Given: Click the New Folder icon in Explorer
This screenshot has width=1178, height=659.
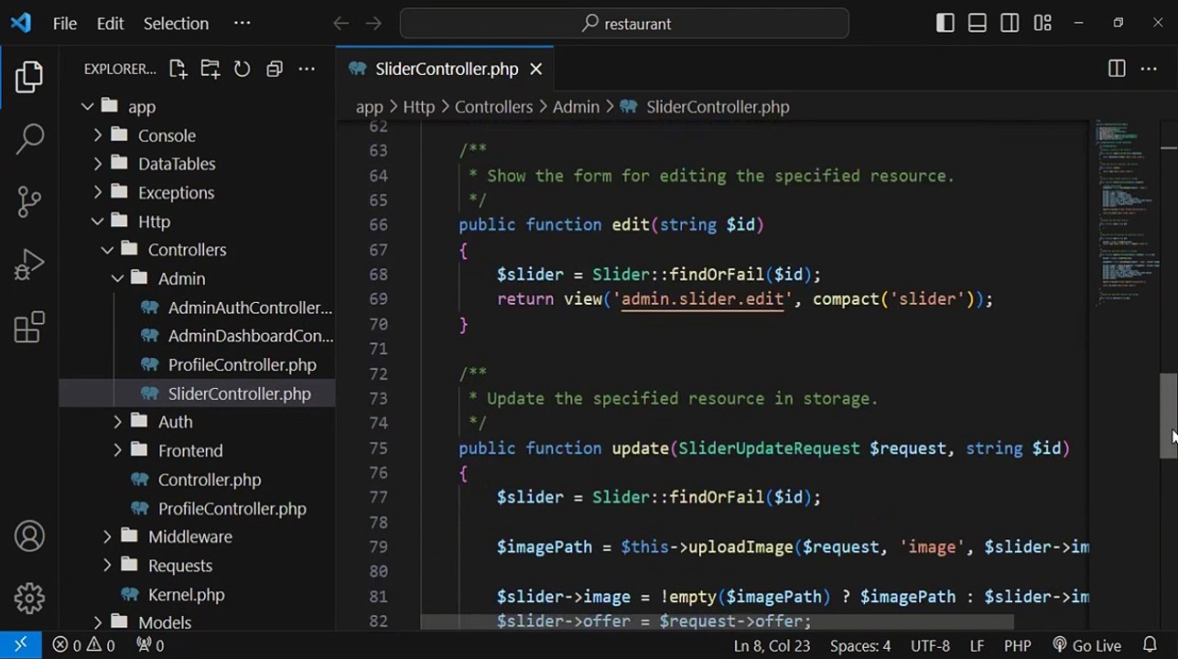Looking at the screenshot, I should 211,69.
